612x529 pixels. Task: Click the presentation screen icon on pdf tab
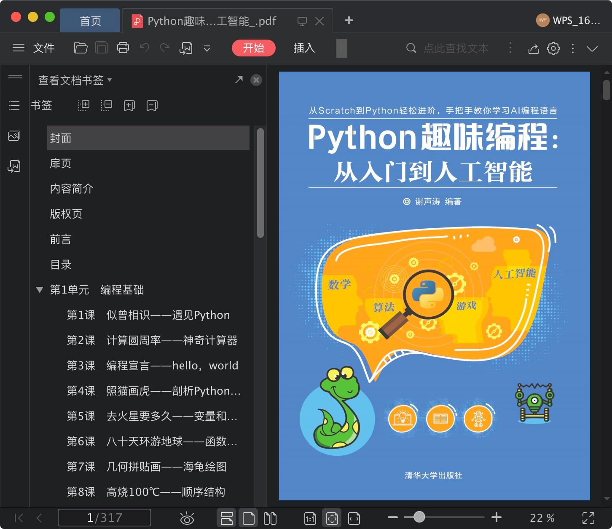click(x=302, y=21)
